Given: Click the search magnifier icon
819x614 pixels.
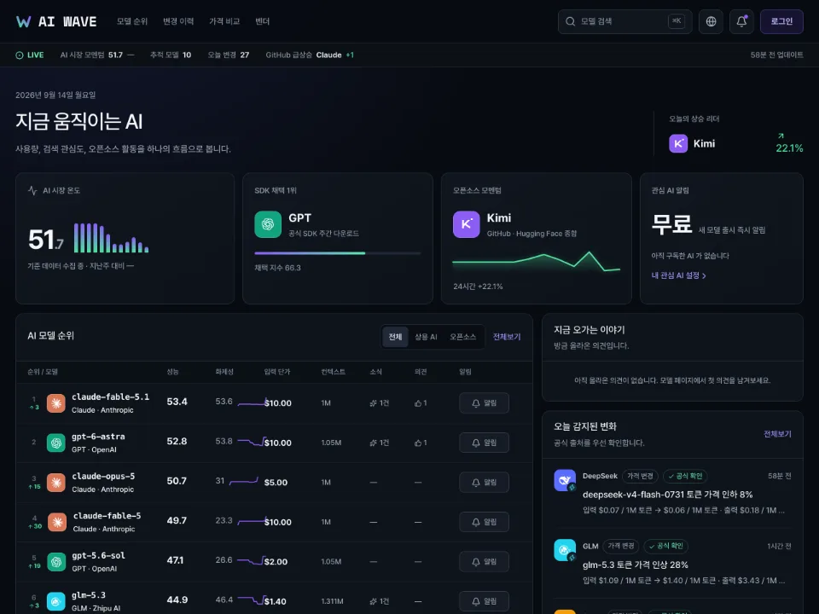Looking at the screenshot, I should click(571, 21).
